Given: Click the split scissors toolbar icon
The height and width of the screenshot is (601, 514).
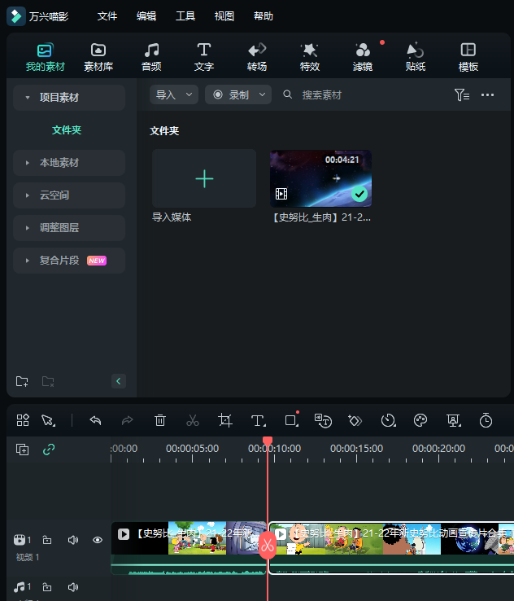Looking at the screenshot, I should pos(193,420).
